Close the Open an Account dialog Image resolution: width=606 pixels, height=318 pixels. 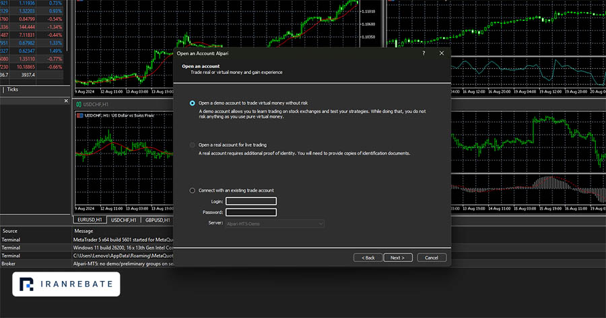tap(442, 53)
